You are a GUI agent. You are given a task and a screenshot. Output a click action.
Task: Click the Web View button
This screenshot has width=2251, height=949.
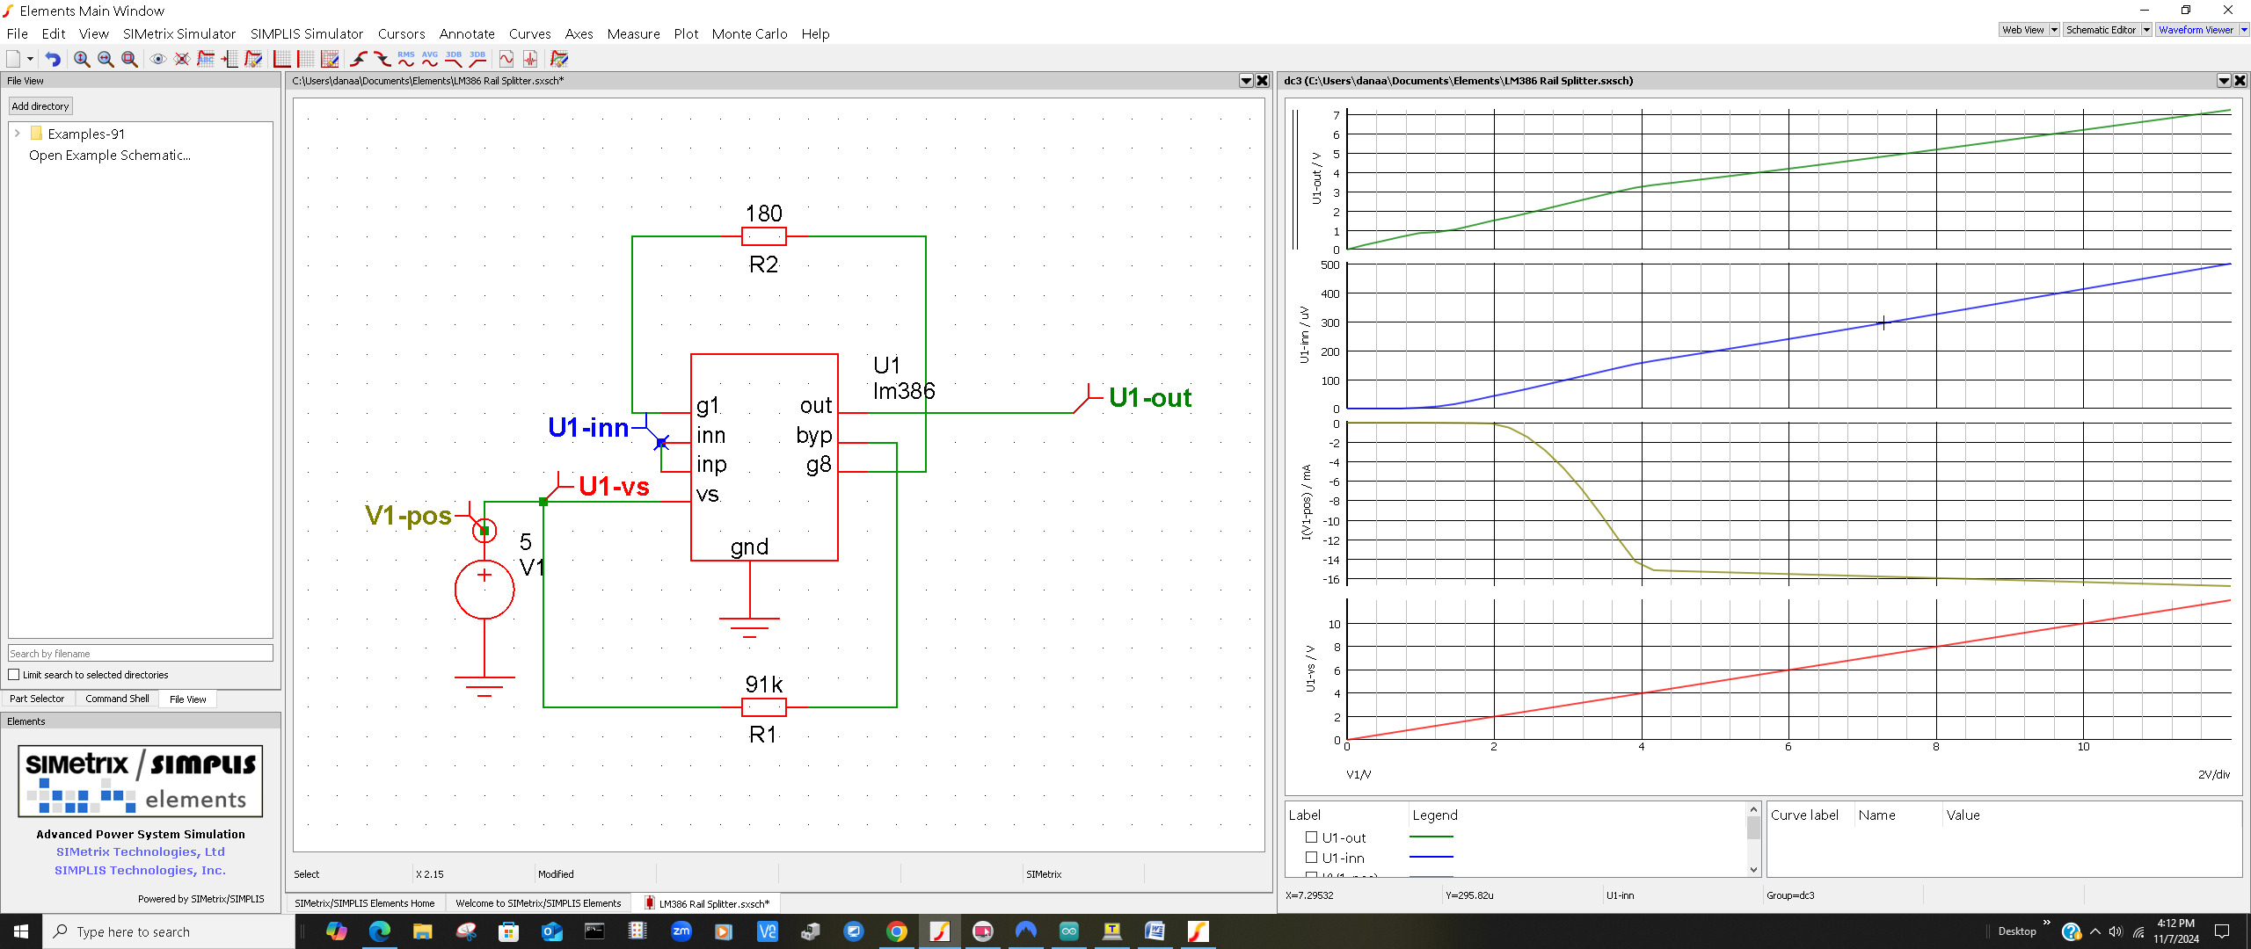pyautogui.click(x=2023, y=30)
